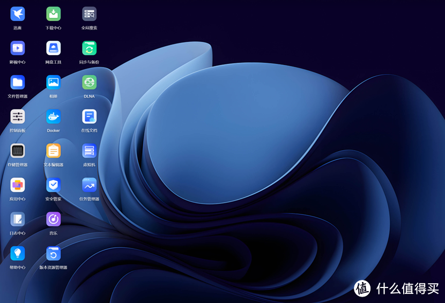Screen dimensions: 445x303
Task: Launch 网盘工具 cloud drive tool
Action: pos(54,48)
